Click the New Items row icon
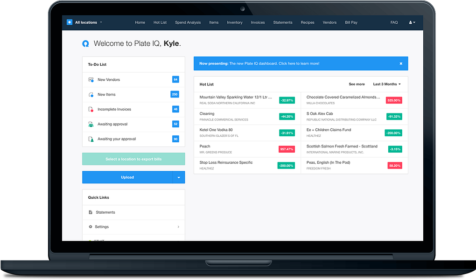The image size is (476, 280). tap(91, 94)
